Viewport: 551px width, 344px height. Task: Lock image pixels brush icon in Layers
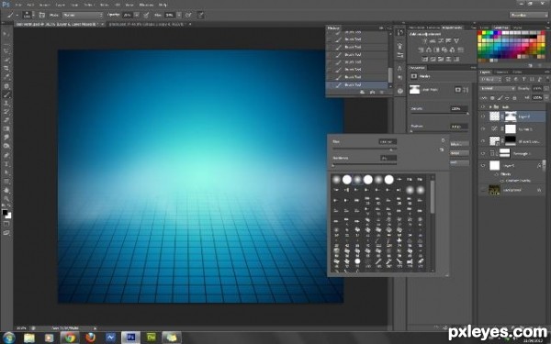pos(500,98)
